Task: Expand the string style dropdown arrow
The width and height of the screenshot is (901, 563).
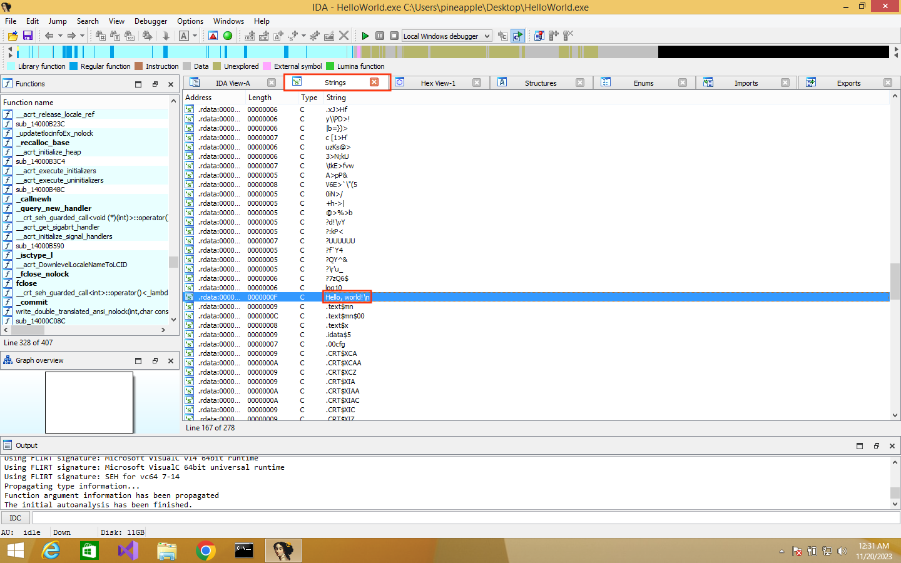Action: (303, 36)
